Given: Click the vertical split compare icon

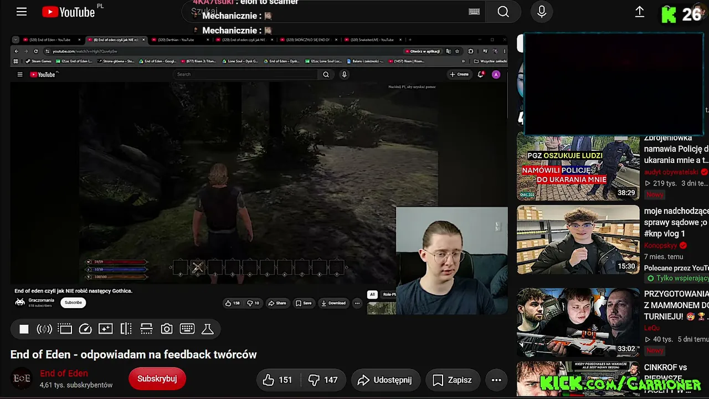Looking at the screenshot, I should pos(126,329).
